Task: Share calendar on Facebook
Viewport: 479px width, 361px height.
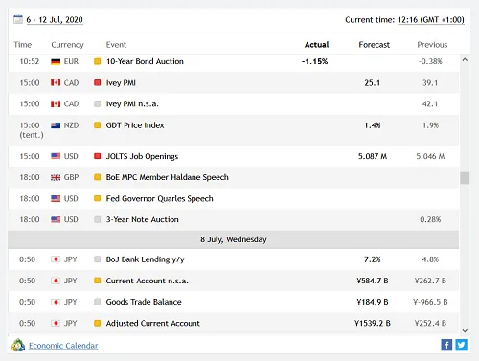Action: click(446, 345)
